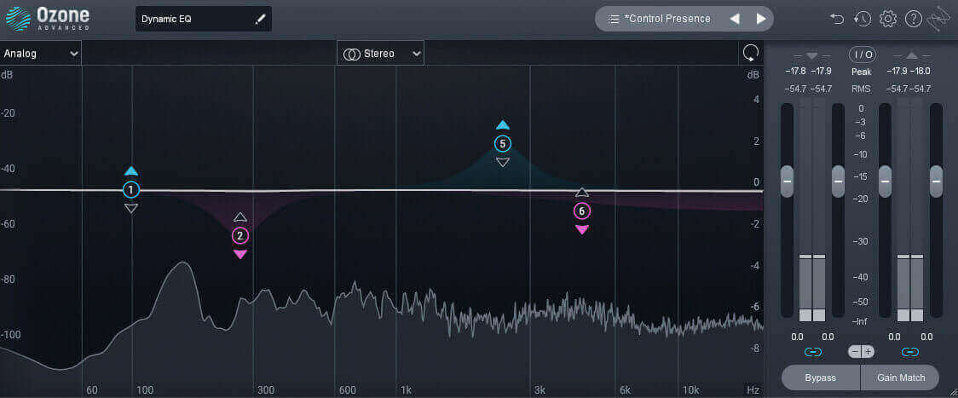Open the Control Presence preset selector
The image size is (958, 398).
(684, 19)
